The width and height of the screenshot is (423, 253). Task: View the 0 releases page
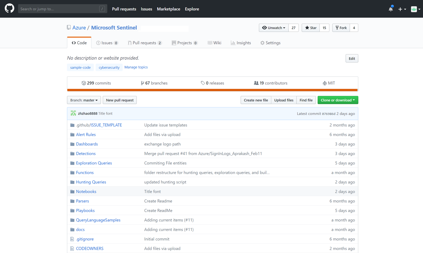pyautogui.click(x=212, y=83)
